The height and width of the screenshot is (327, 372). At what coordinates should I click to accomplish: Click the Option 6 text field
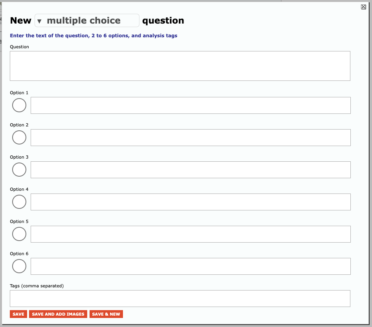pos(191,266)
